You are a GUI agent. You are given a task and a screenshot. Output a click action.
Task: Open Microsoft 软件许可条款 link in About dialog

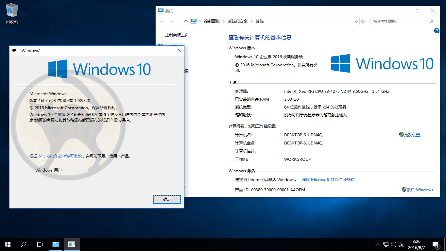(x=60, y=156)
